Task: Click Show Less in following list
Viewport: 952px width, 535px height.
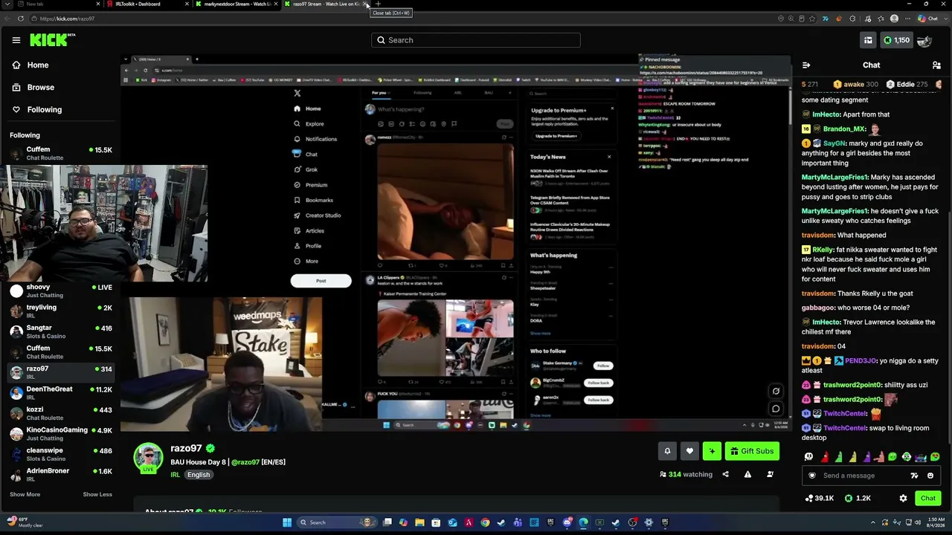Action: pos(97,495)
